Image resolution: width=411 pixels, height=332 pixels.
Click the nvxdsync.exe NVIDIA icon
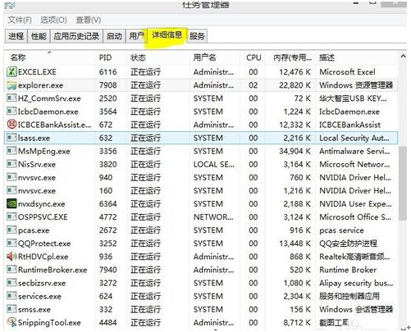click(11, 204)
